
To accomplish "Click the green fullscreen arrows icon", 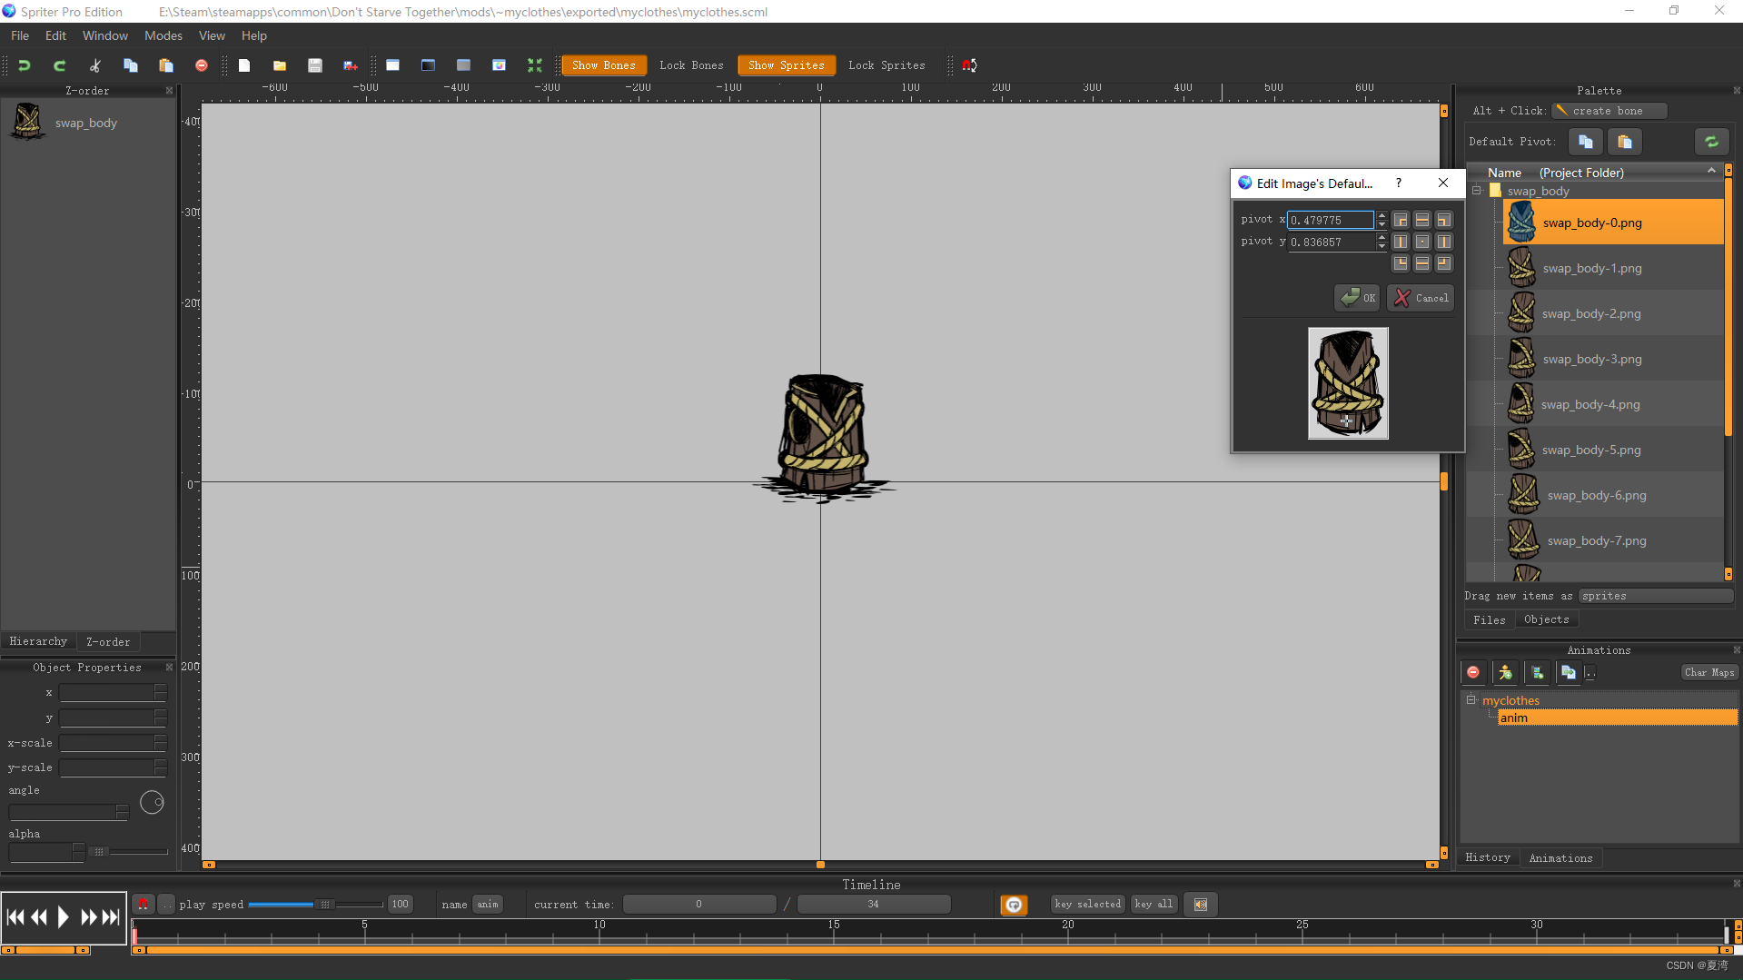I will 534,65.
